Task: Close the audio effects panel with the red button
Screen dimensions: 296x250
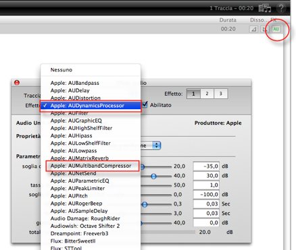Action: point(17,83)
